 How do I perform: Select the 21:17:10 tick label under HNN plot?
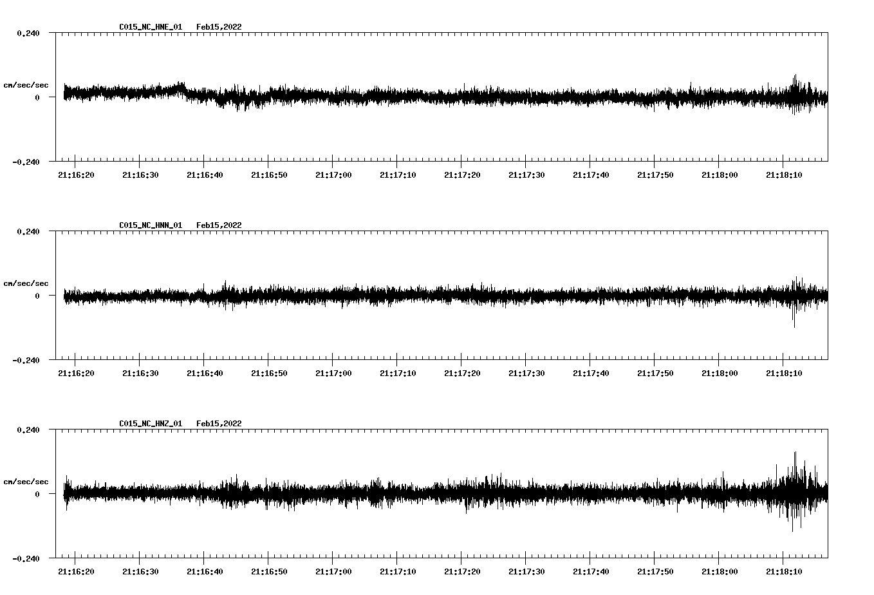[x=398, y=373]
